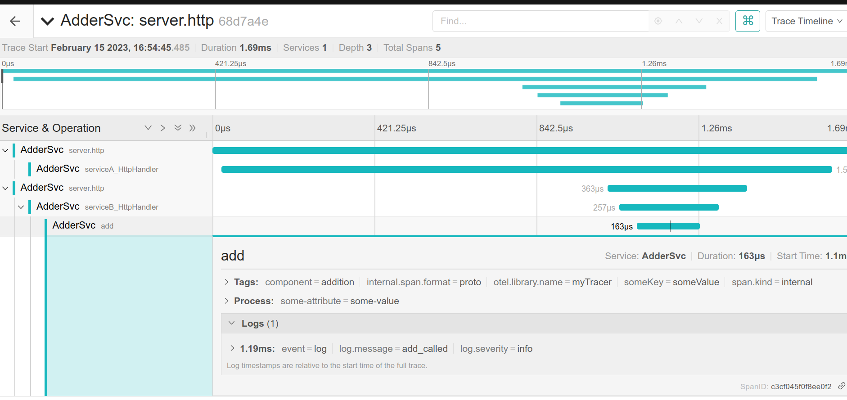Collapse all spans double-chevron icon
Viewport: 847px width, 400px height.
coord(193,128)
